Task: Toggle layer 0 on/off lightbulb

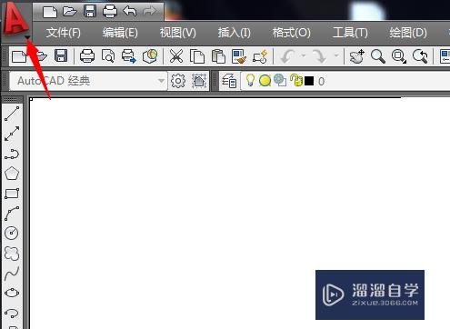Action: point(250,80)
